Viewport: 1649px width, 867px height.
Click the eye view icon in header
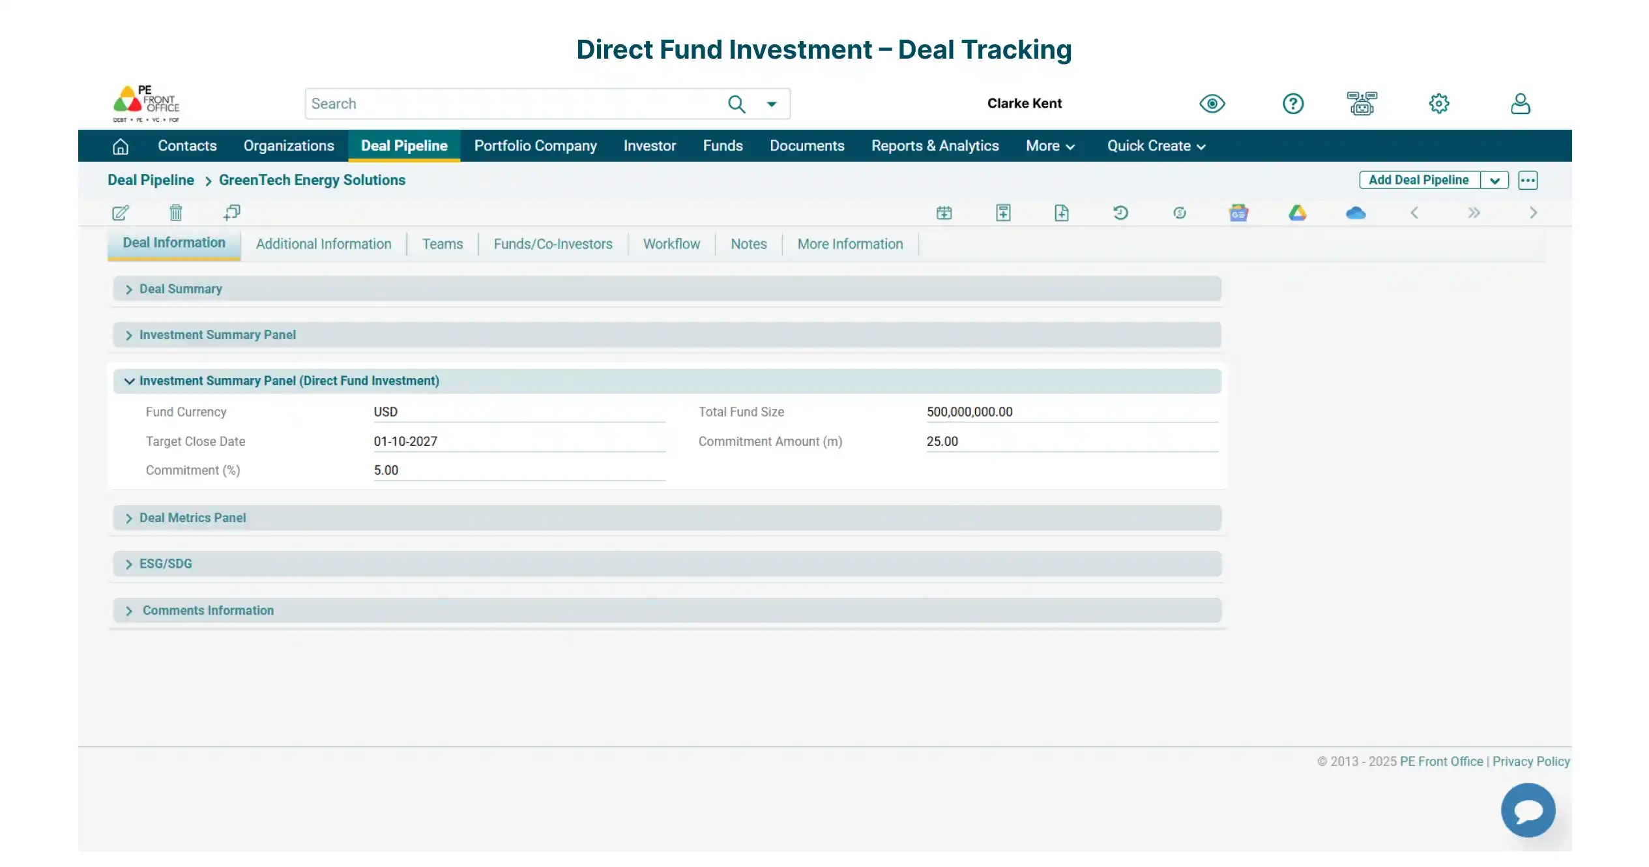tap(1212, 104)
